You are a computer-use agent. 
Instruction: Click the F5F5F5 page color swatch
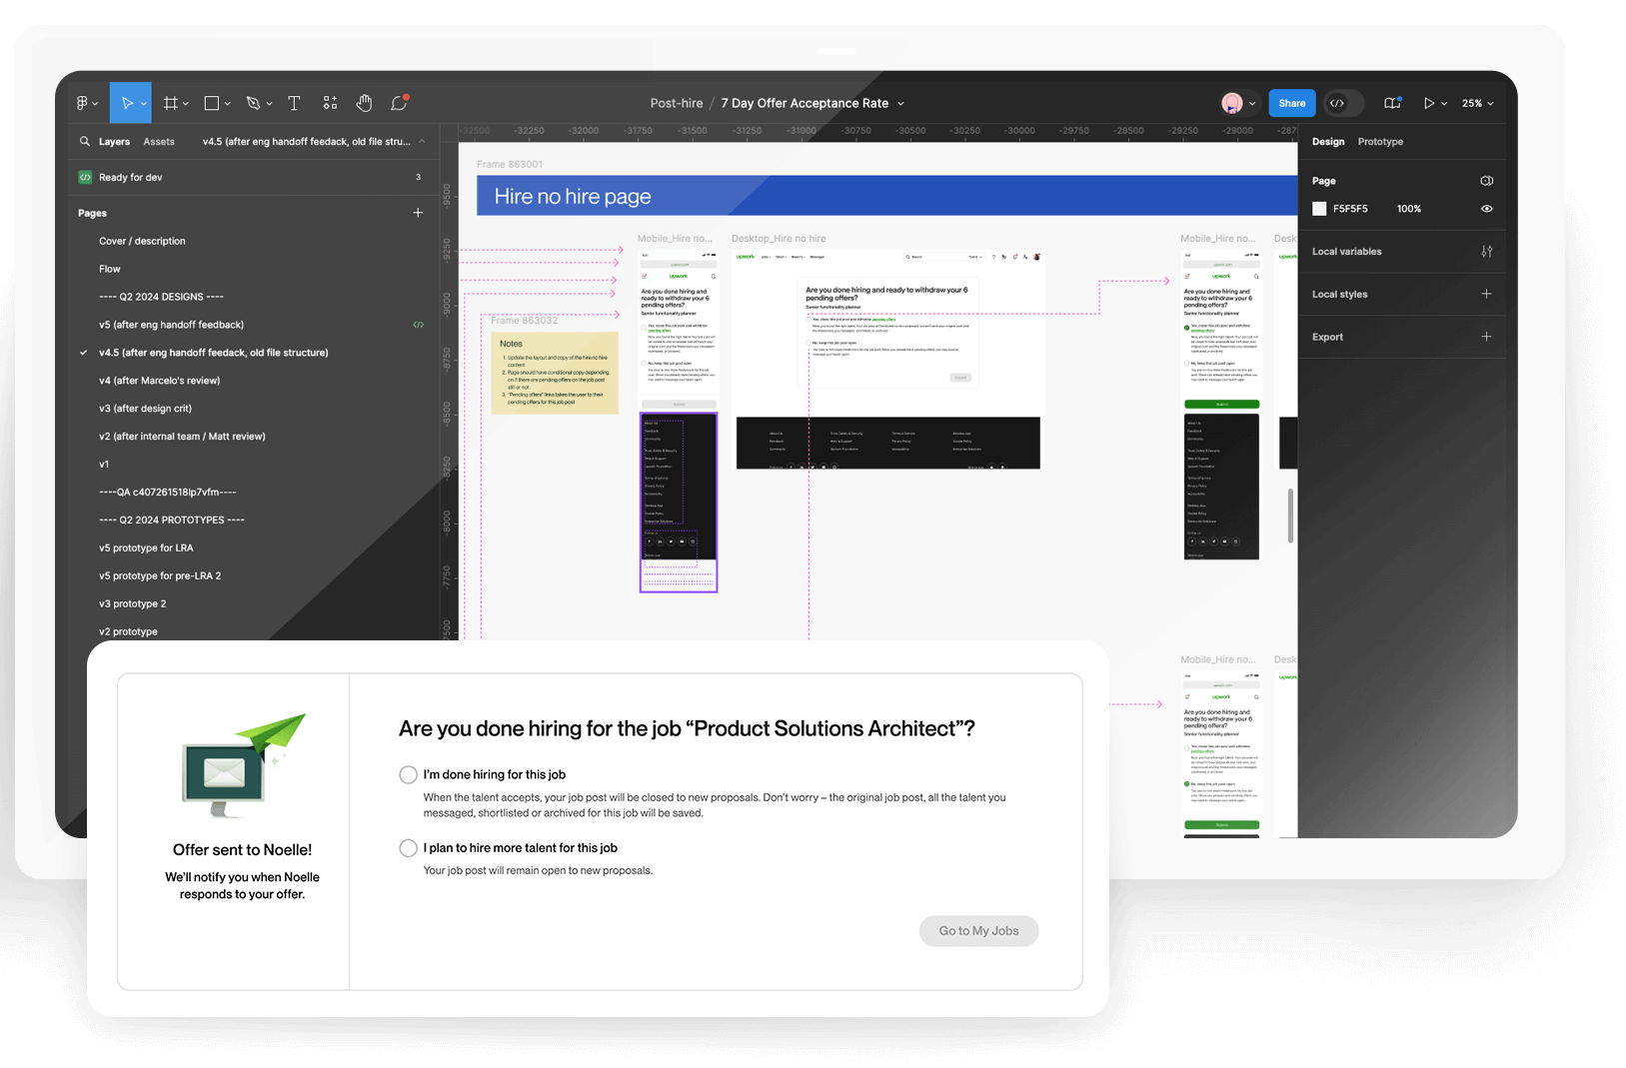pos(1319,209)
